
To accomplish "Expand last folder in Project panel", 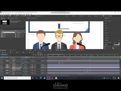I will point(1,37).
